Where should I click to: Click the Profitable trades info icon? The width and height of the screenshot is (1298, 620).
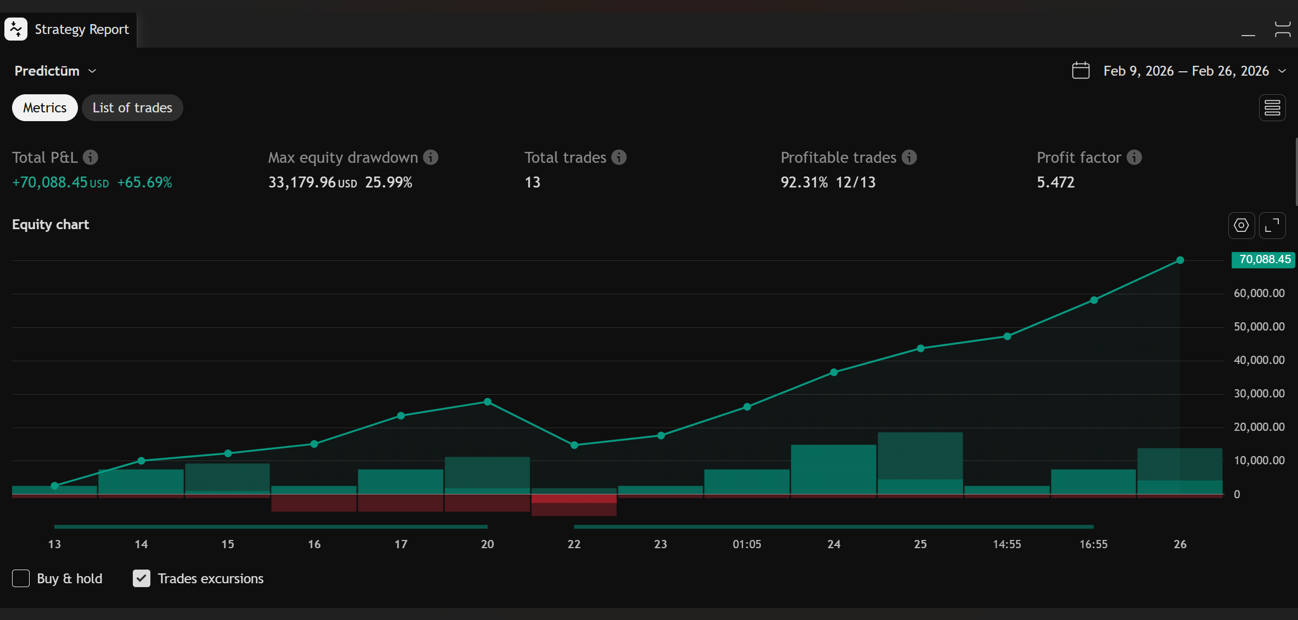coord(909,157)
